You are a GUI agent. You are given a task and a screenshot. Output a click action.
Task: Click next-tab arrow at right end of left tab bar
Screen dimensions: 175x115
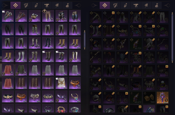click(x=78, y=5)
